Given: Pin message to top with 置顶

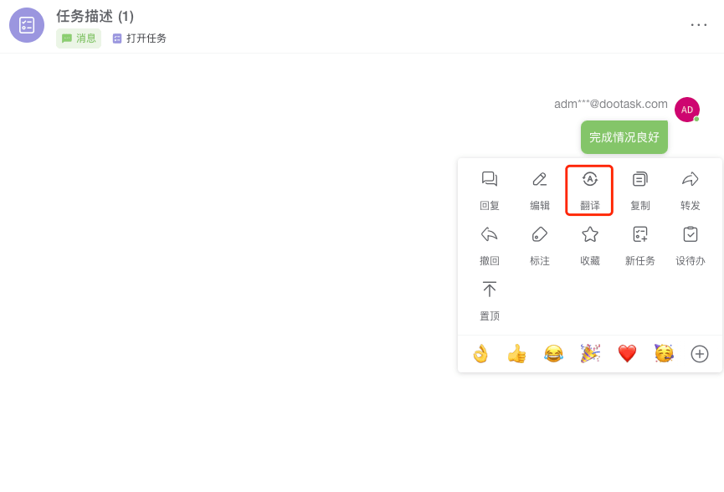Looking at the screenshot, I should point(490,290).
